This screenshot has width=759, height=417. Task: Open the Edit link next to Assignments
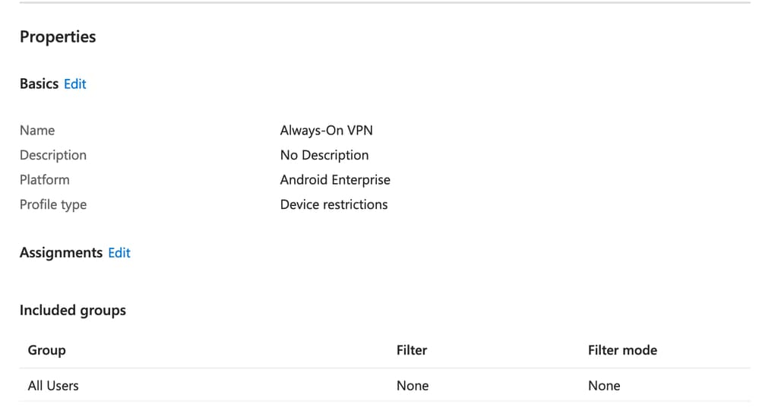[x=119, y=253]
